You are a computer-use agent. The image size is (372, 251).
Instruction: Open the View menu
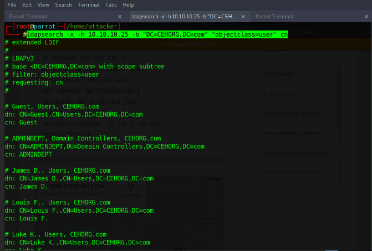[x=43, y=4]
